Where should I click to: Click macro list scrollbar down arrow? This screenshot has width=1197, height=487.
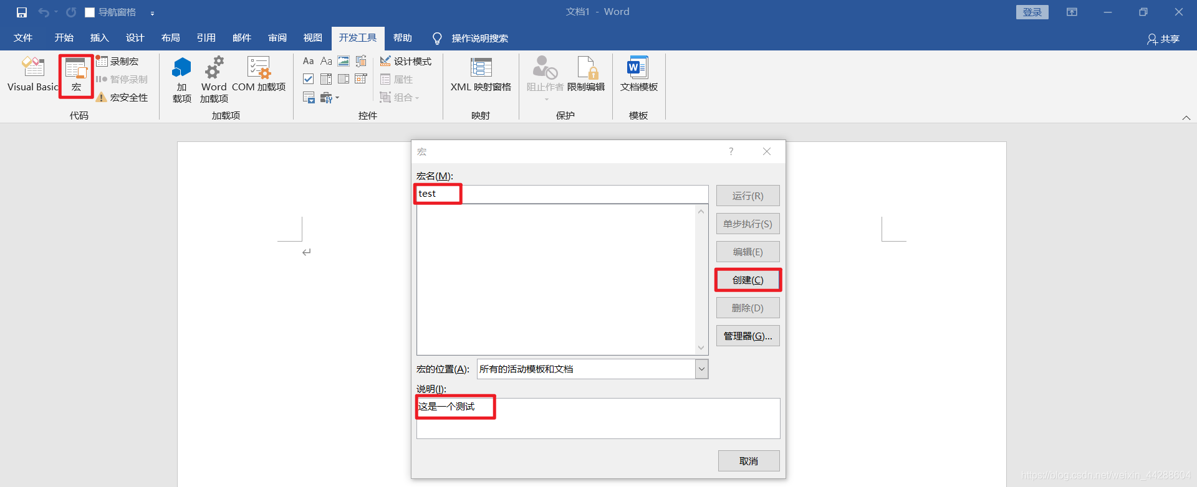701,348
